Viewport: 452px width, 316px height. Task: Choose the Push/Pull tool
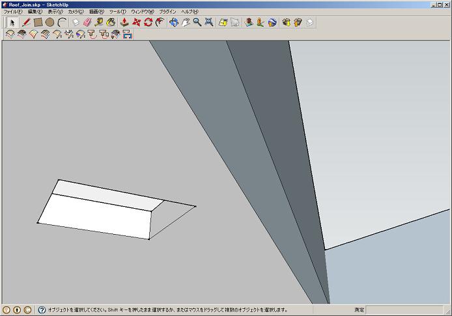pos(124,22)
